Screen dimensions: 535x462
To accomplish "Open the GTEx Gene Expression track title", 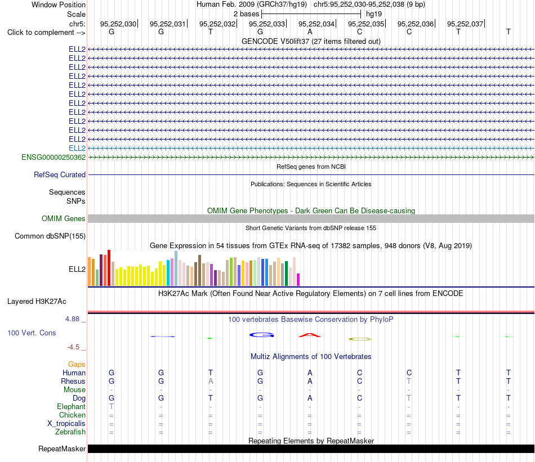I will (311, 245).
